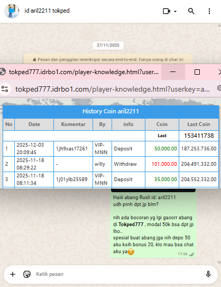This screenshot has height=287, width=221.
Task: Click the History Coin aril2211 header
Action: tap(111, 112)
